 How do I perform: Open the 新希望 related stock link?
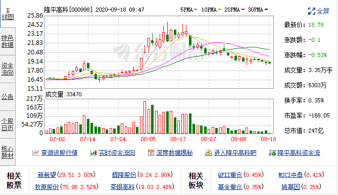(47, 174)
